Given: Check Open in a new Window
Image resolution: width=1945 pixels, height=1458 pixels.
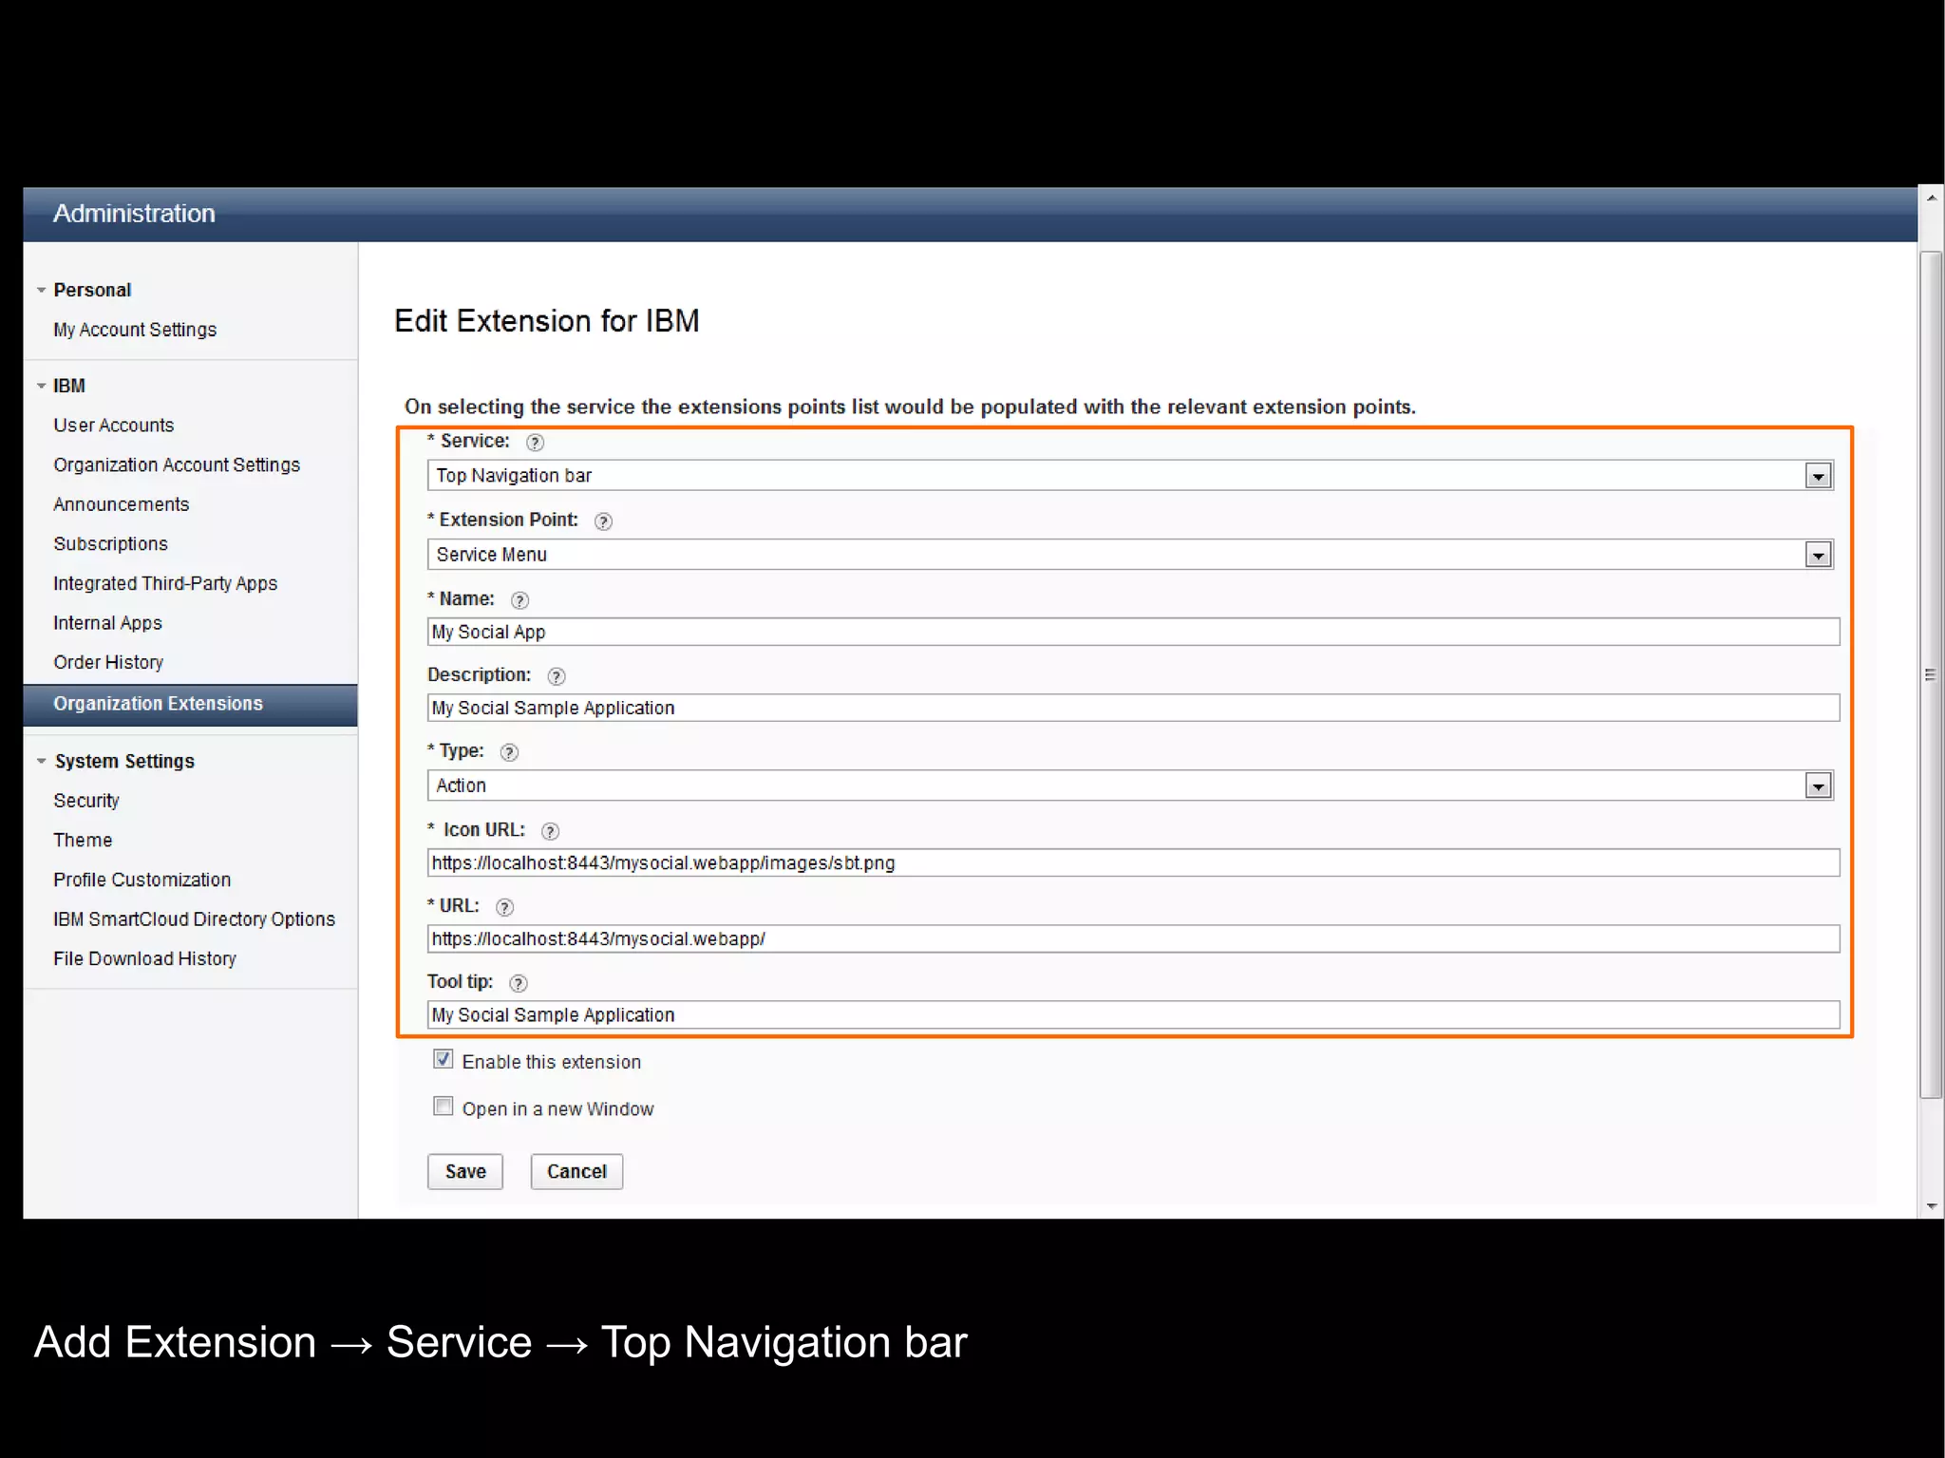Looking at the screenshot, I should pyautogui.click(x=444, y=1106).
